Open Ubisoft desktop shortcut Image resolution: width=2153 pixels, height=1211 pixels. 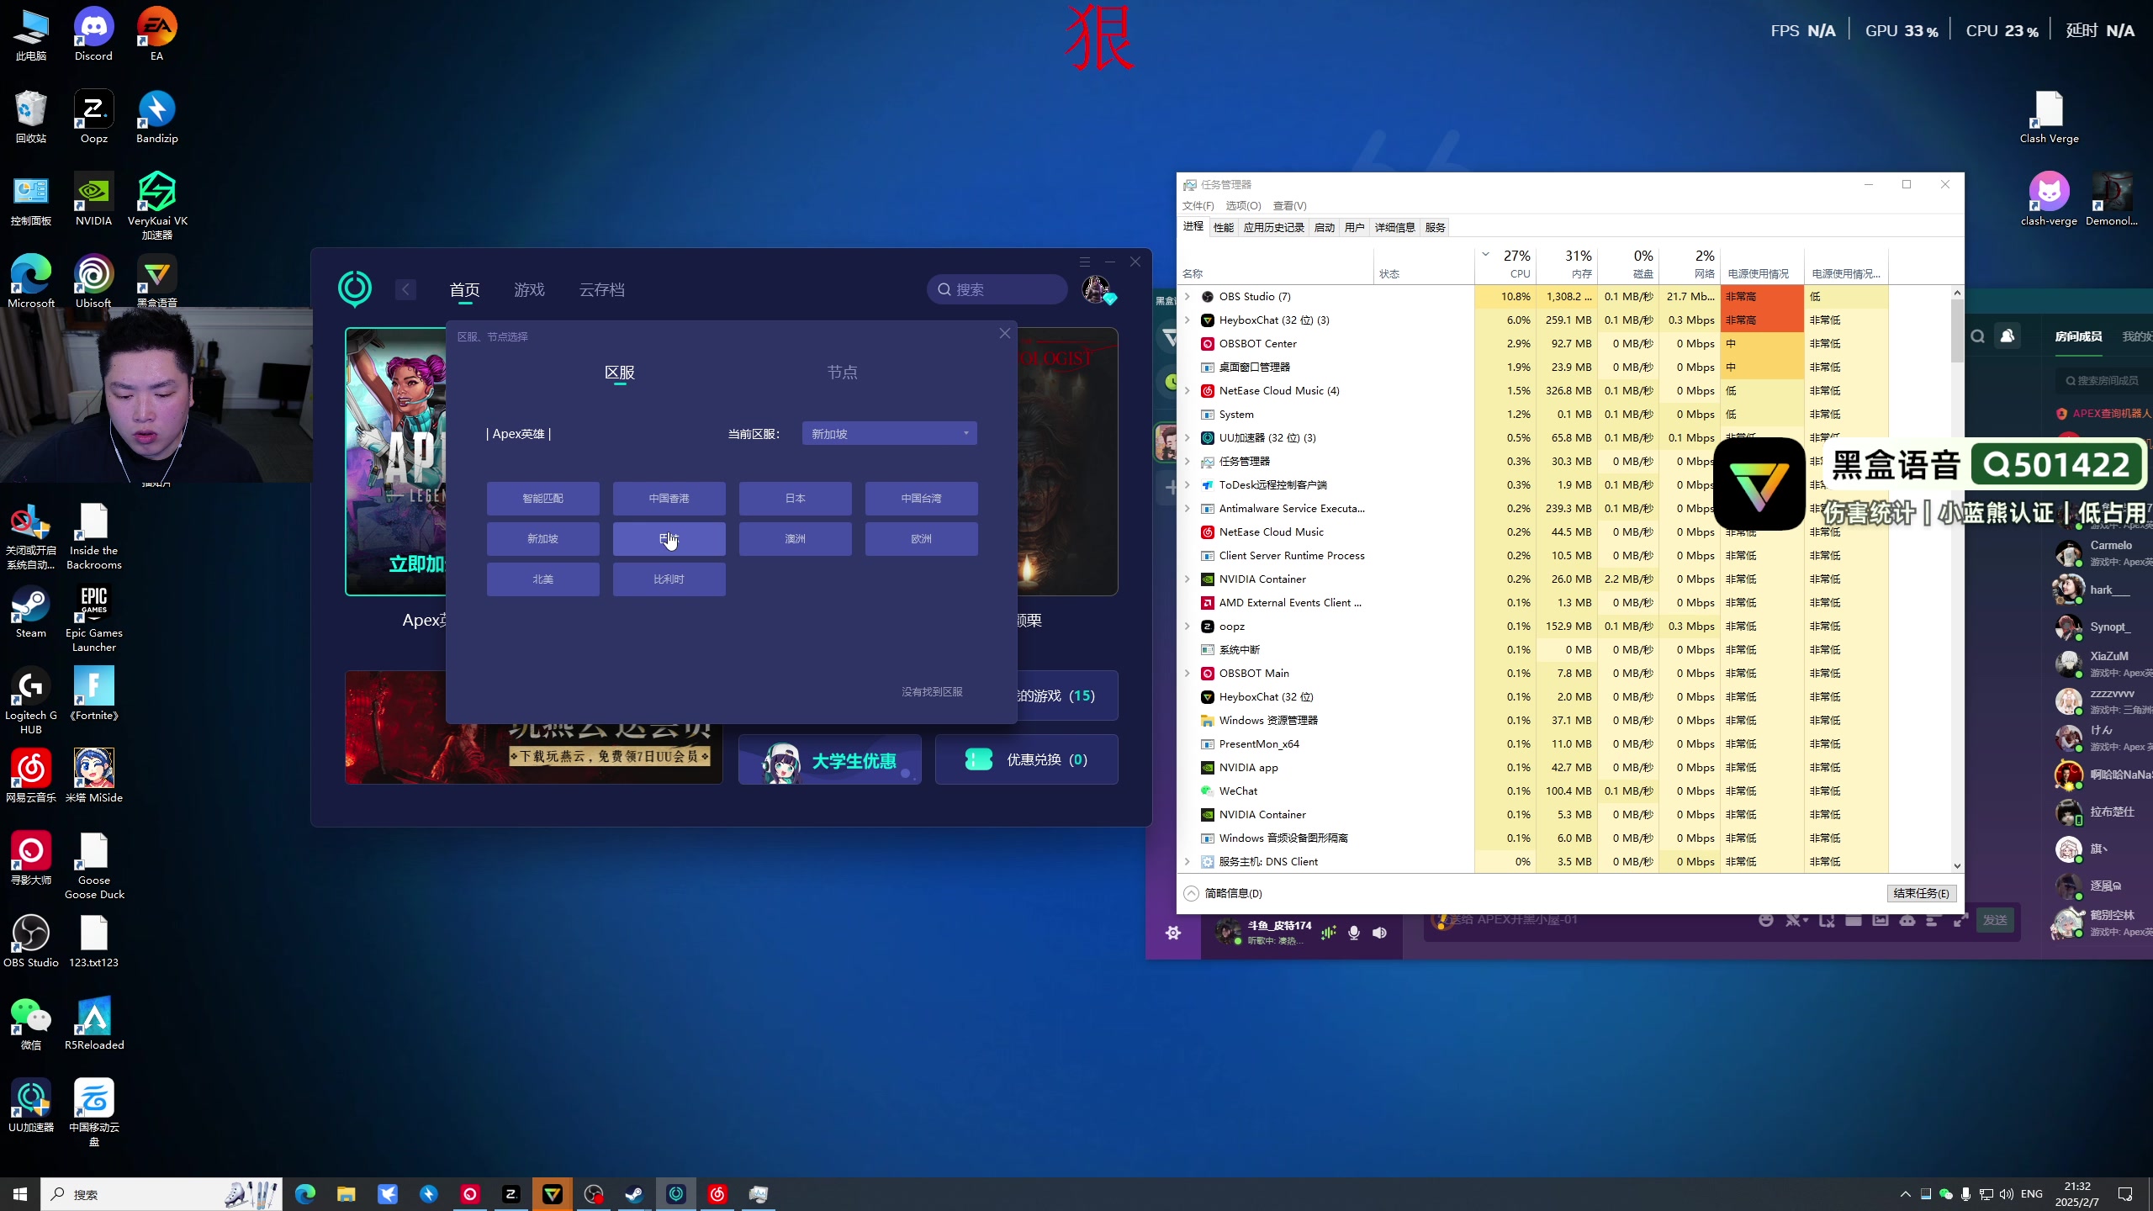tap(93, 281)
